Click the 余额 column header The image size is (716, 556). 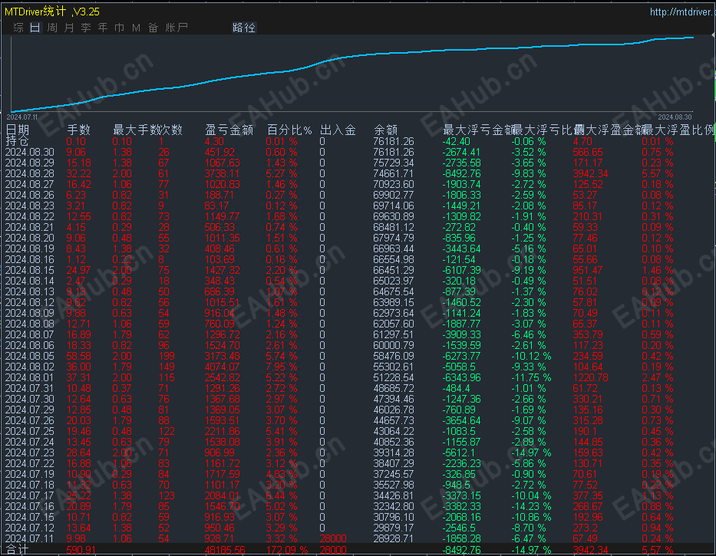point(385,130)
